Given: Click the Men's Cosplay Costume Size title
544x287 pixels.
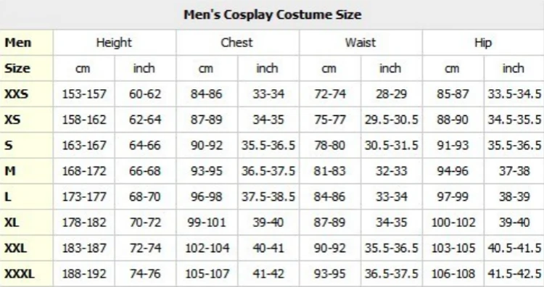Looking at the screenshot, I should pos(272,14).
